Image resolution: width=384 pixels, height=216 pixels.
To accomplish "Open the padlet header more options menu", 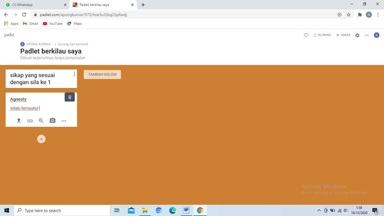I will pyautogui.click(x=367, y=35).
